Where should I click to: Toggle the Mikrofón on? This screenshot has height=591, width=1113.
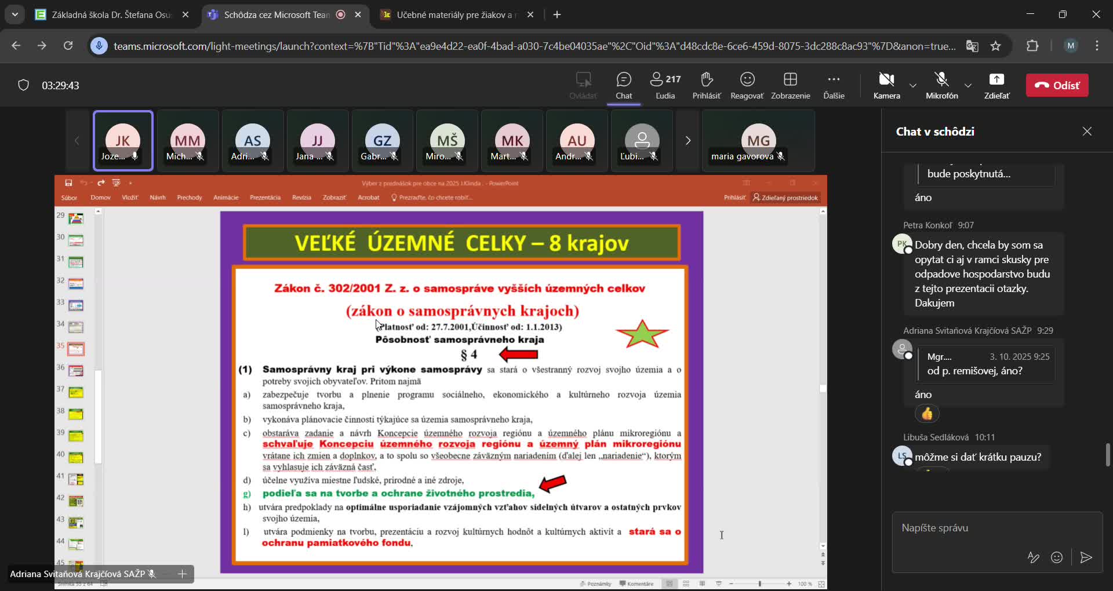point(942,85)
